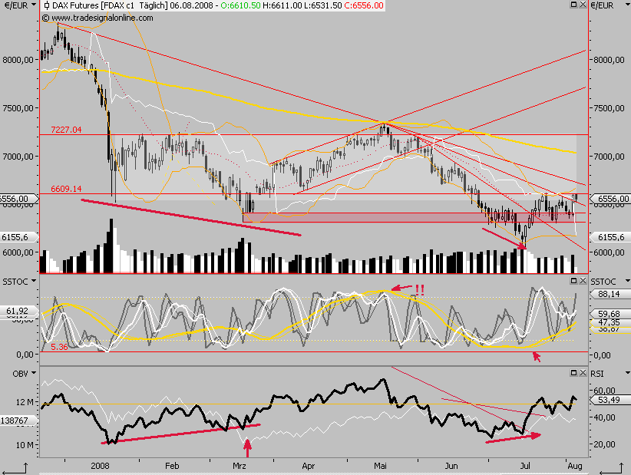Screen dimensions: 631x475
Task: Maximize the OBV/RSI indicator pane
Action: pyautogui.click(x=574, y=373)
